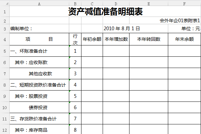Select column D header
The height and width of the screenshot is (134, 201).
click(x=116, y=4)
